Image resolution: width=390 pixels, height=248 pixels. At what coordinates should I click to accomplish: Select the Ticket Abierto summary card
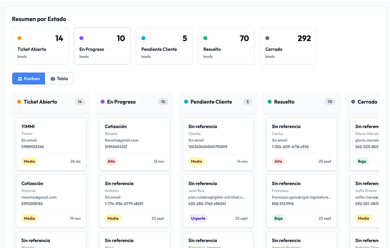pyautogui.click(x=40, y=46)
